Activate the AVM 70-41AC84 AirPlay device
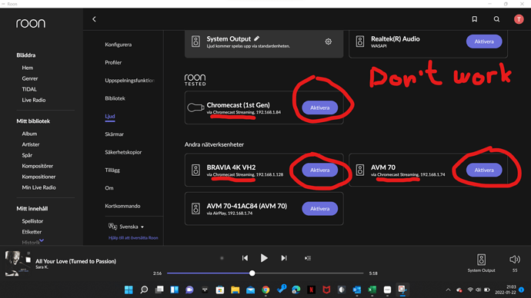This screenshot has height=298, width=531. [319, 208]
